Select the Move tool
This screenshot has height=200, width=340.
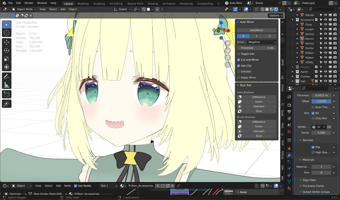[7, 42]
